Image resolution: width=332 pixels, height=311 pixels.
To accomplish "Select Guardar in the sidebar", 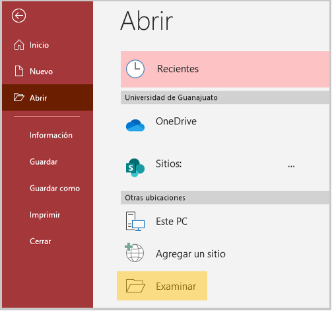I will (x=44, y=161).
